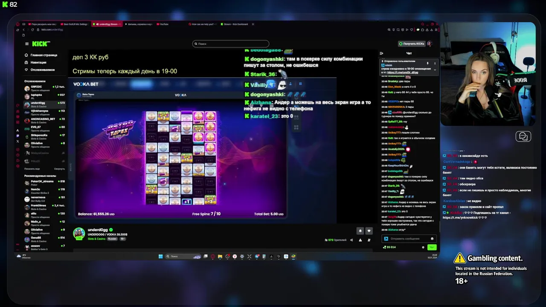Toggle stream notifications bell
This screenshot has height=307, width=546.
tap(360, 231)
